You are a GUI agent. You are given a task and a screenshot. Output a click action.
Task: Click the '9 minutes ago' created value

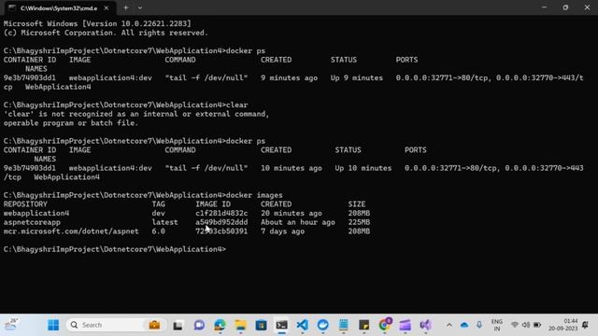[289, 78]
